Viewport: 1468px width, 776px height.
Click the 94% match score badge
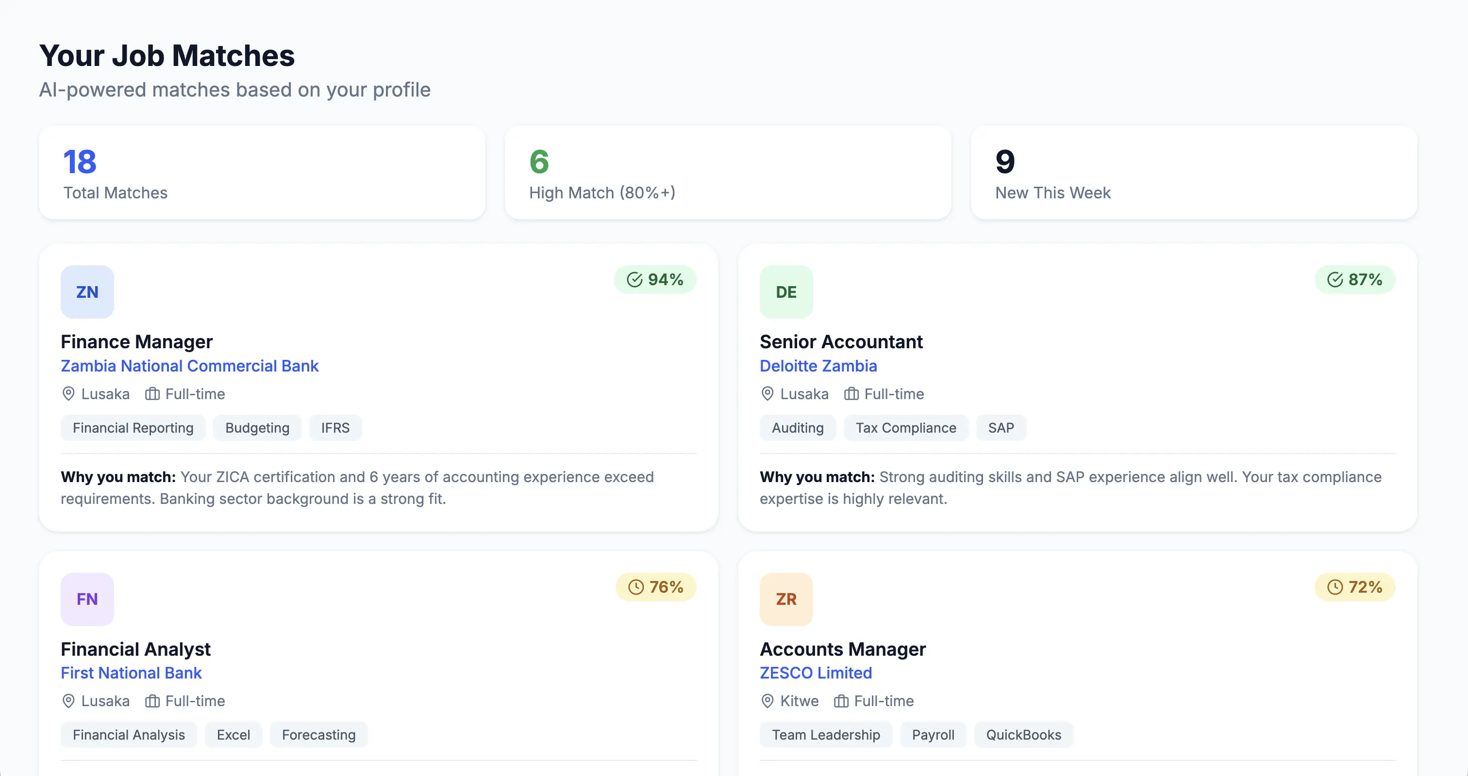point(655,279)
